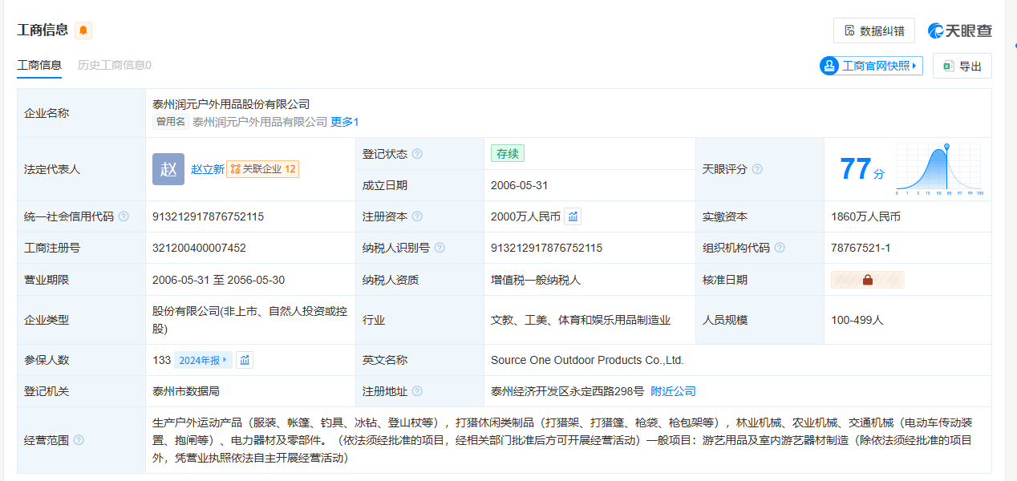Click the 数据纠错 button
Viewport: 1017px width, 481px height.
coord(873,30)
